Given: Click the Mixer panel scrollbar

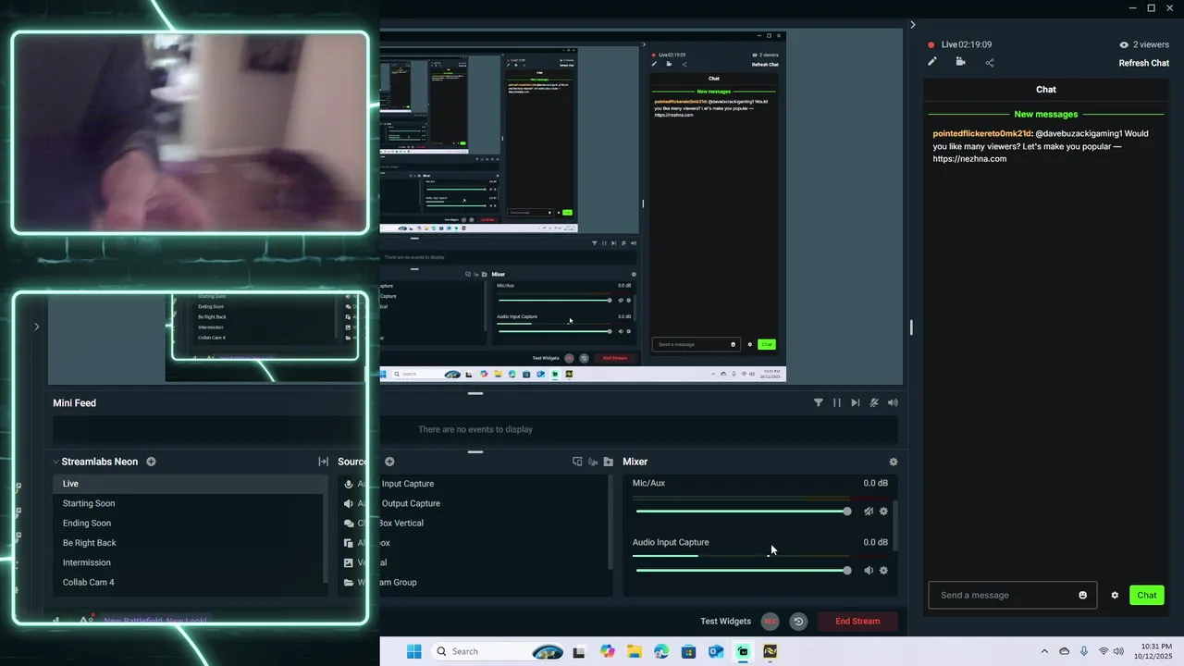Looking at the screenshot, I should click(x=895, y=524).
